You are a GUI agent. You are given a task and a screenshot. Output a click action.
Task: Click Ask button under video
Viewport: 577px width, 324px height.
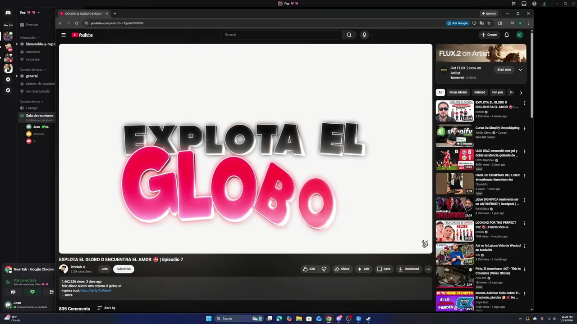(x=363, y=269)
